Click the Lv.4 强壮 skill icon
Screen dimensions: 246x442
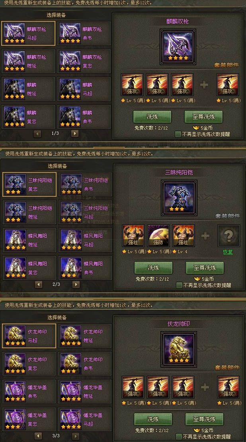[x=184, y=236]
